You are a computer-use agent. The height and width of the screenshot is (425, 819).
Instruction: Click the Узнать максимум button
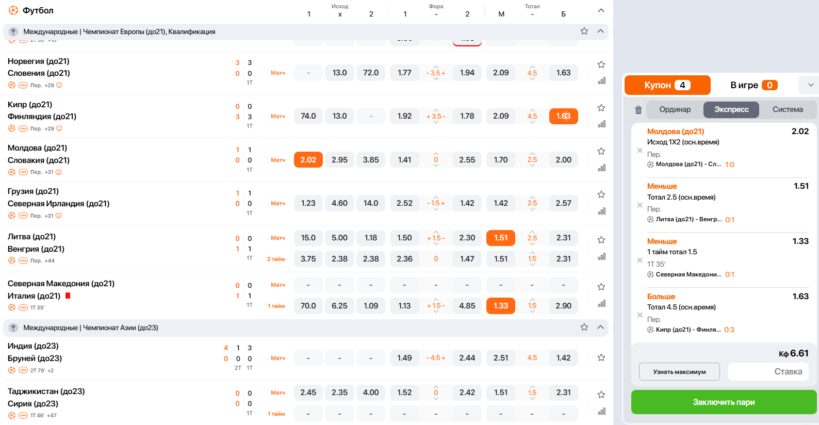click(679, 372)
